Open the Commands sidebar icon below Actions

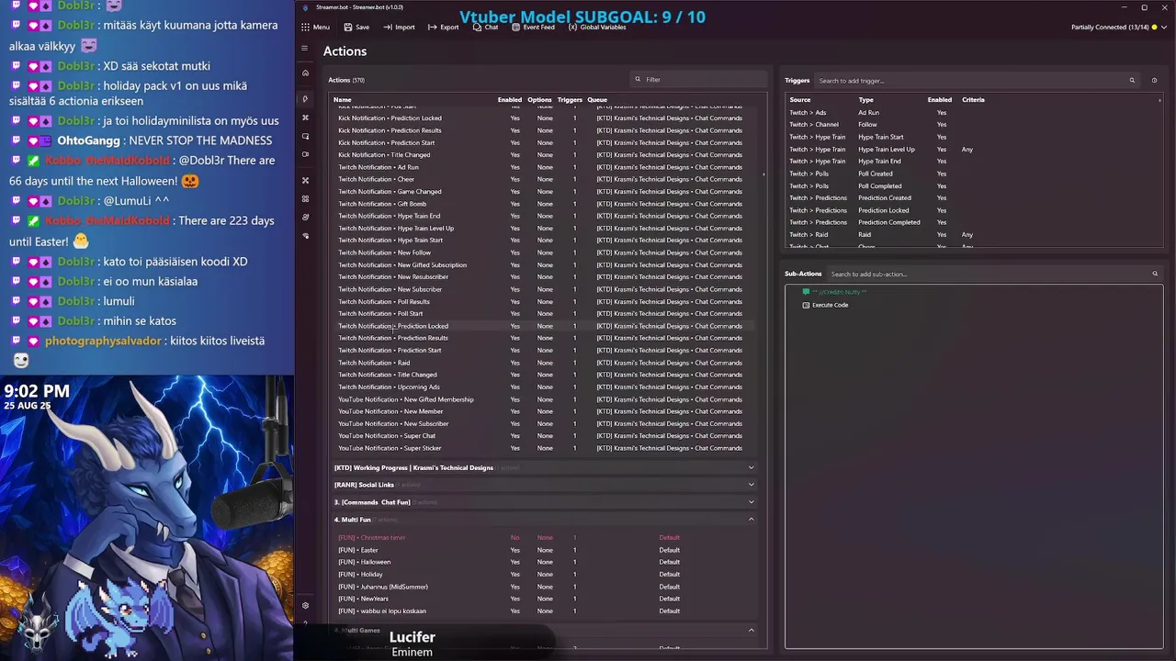(x=305, y=118)
